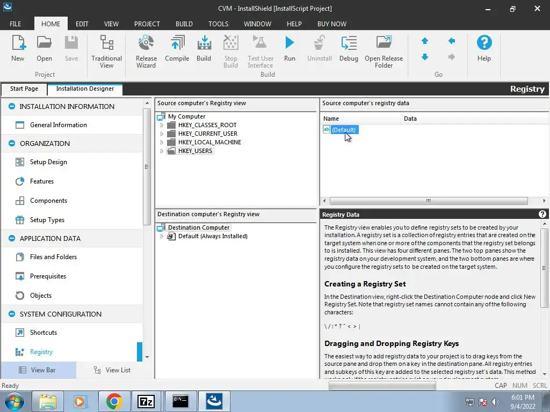Click the Windows Start button
Image resolution: width=550 pixels, height=412 pixels.
point(14,401)
